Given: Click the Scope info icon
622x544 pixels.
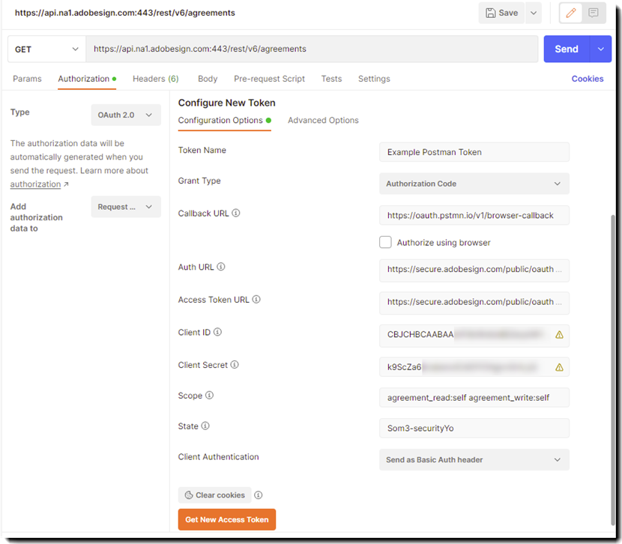Looking at the screenshot, I should point(211,396).
